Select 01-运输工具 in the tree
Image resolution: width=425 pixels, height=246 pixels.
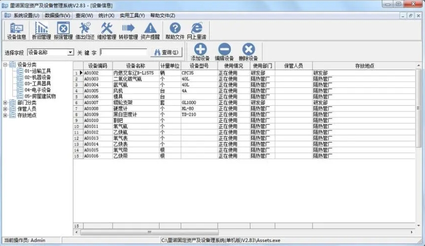point(38,71)
